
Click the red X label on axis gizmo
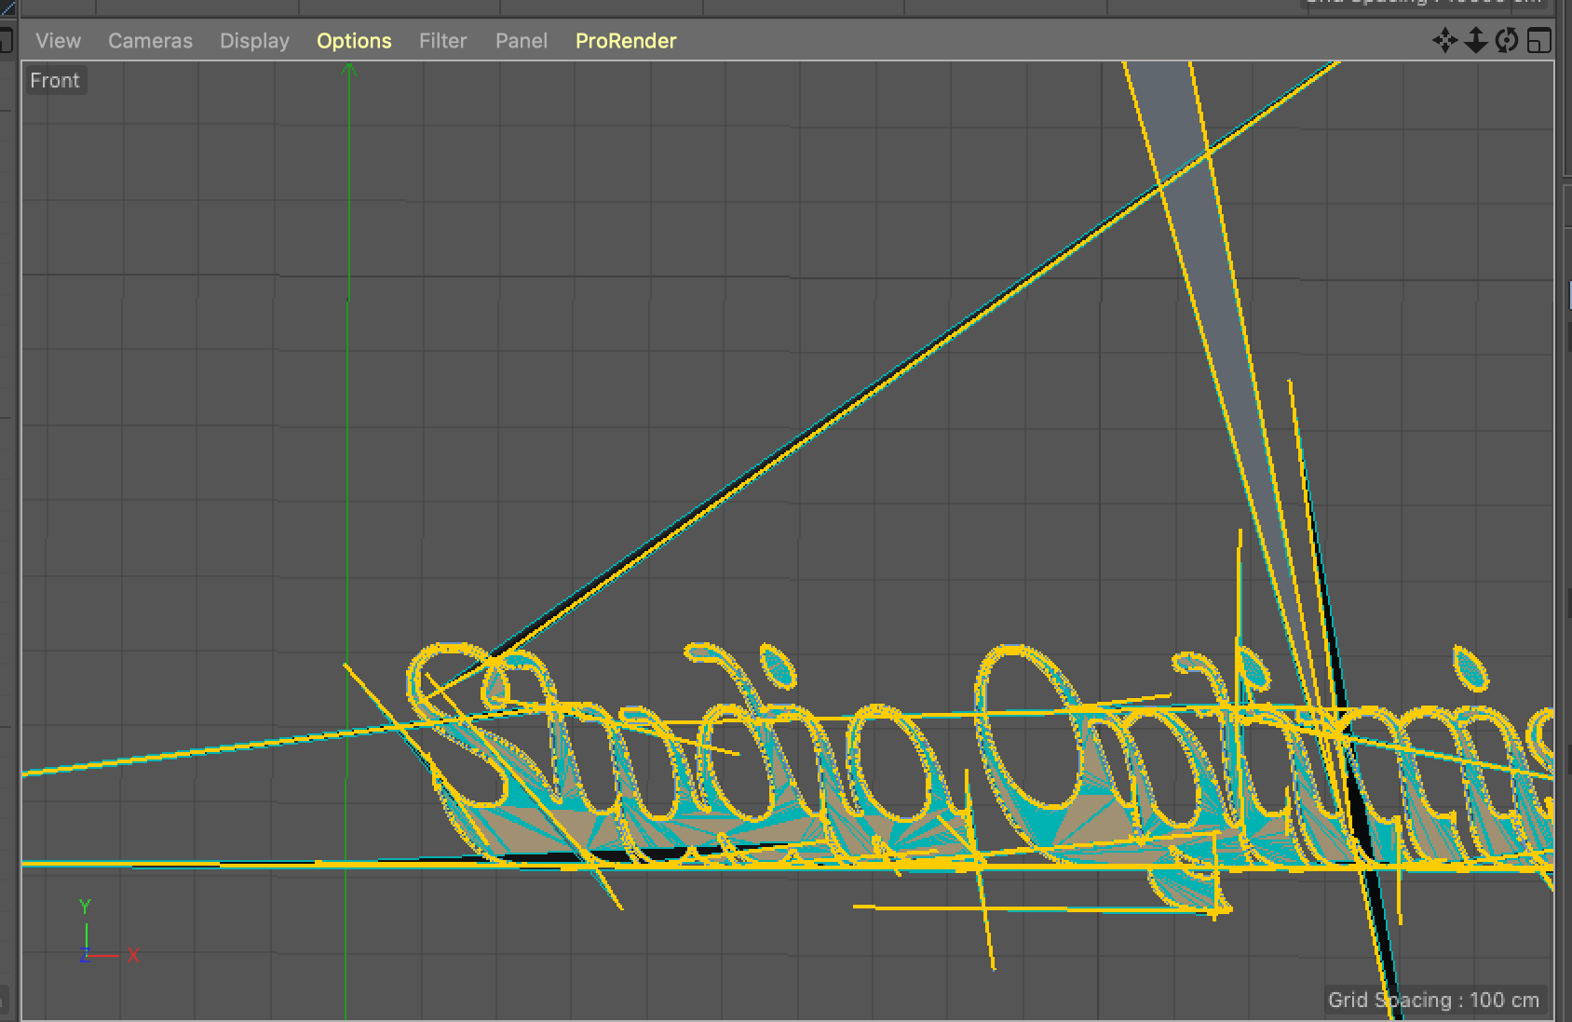(x=133, y=955)
